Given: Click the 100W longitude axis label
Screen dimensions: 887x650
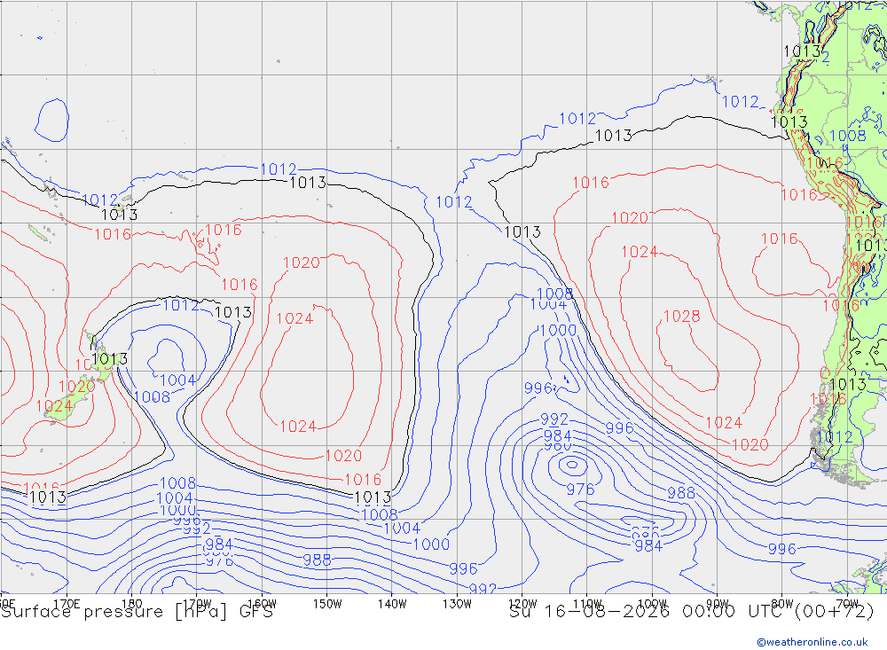Looking at the screenshot, I should [652, 604].
